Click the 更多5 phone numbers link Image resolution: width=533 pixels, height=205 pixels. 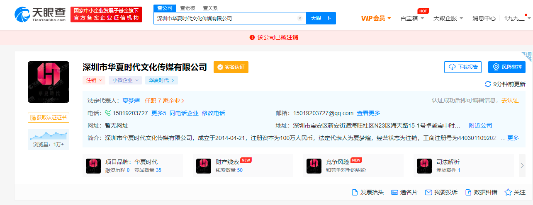[159, 113]
